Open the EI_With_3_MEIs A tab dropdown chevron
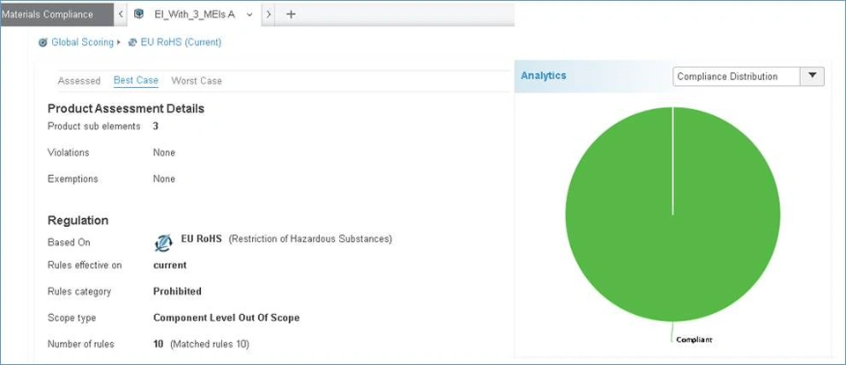The width and height of the screenshot is (846, 365). [249, 14]
